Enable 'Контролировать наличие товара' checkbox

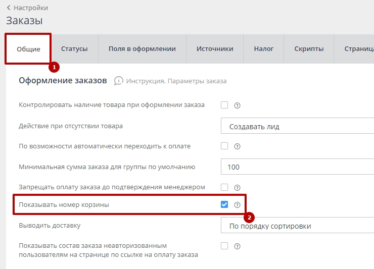(224, 105)
